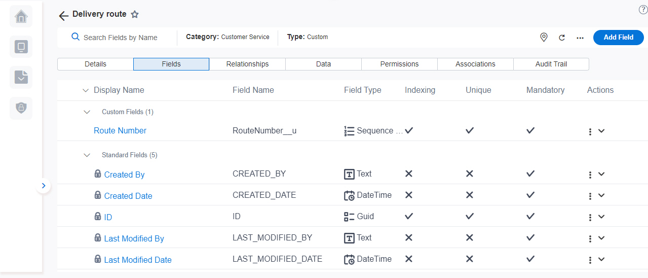The height and width of the screenshot is (278, 648).
Task: Open the home sidebar icon
Action: 21,17
